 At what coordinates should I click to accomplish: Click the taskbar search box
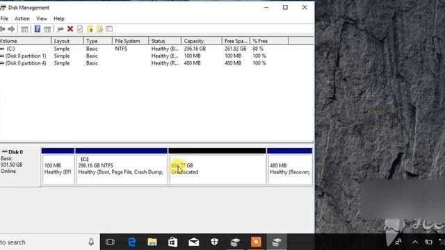pos(49,242)
